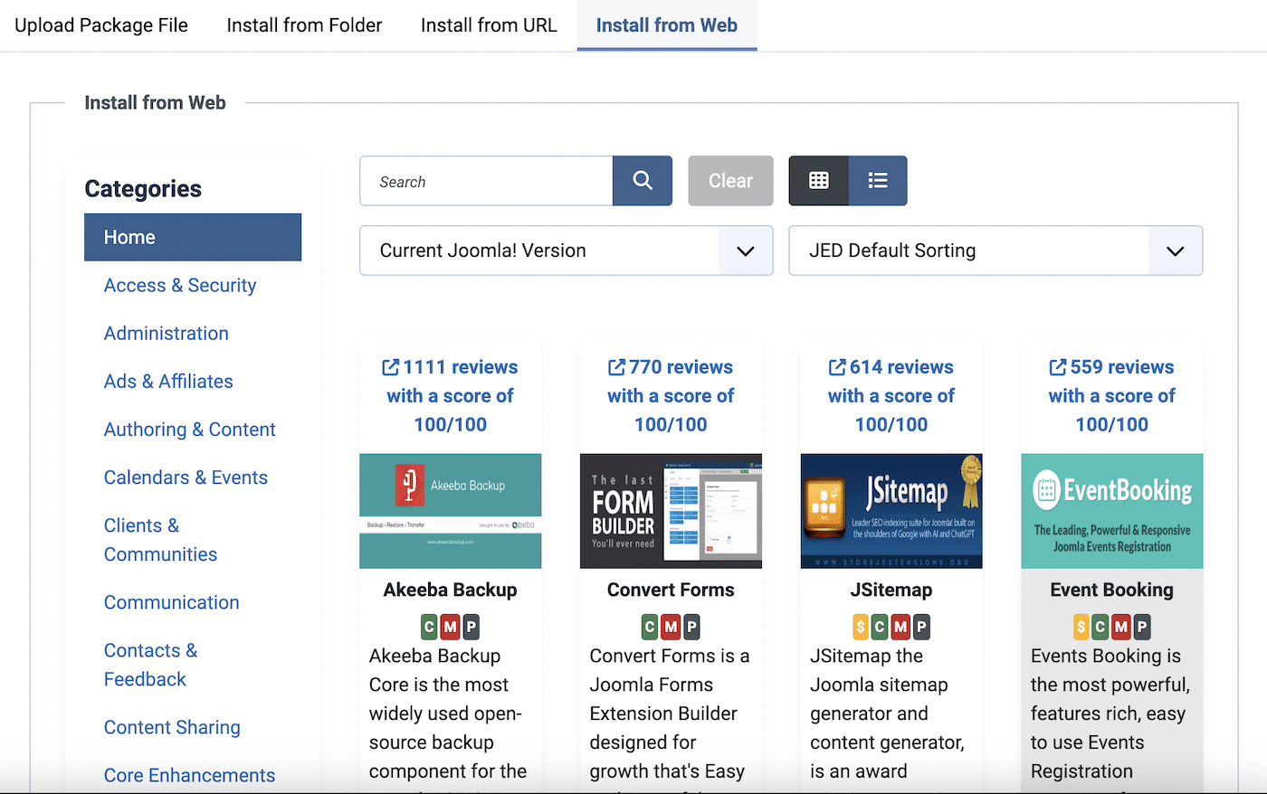Click the search magnifier icon
This screenshot has height=794, width=1267.
643,181
